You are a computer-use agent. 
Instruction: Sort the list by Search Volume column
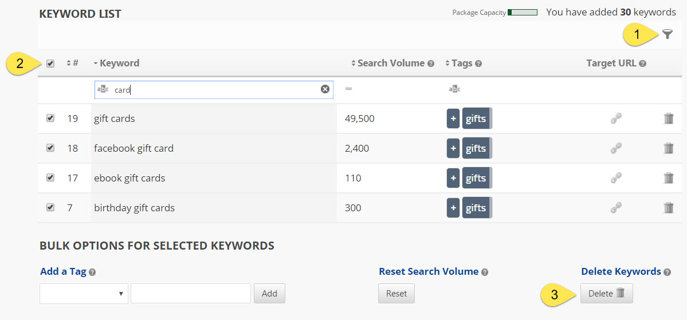[390, 63]
